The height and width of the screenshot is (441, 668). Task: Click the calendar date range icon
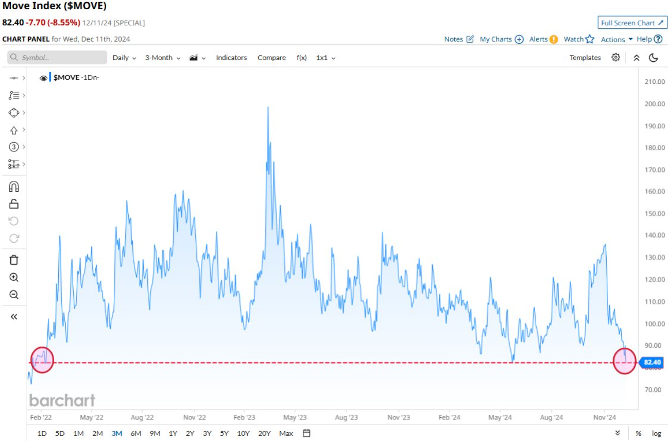click(x=306, y=433)
